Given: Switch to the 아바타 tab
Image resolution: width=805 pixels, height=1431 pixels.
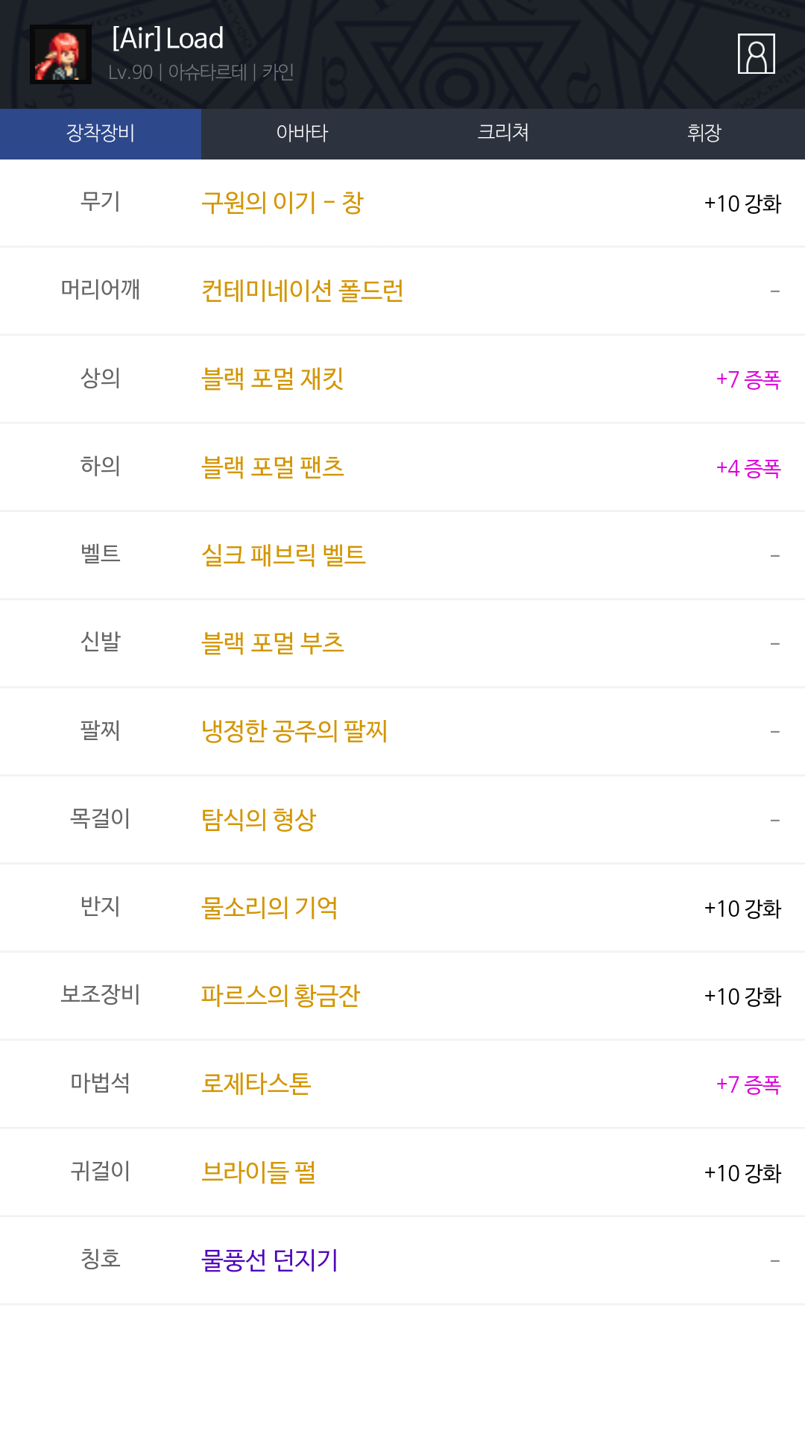Looking at the screenshot, I should coord(302,133).
